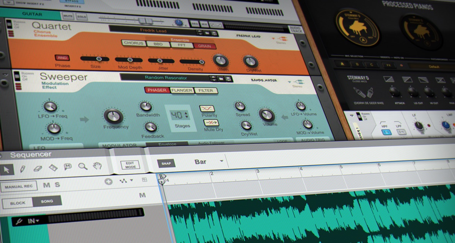Select the GRAIN mode on Quartet

(x=204, y=46)
